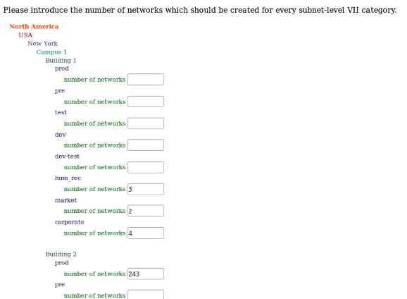Click the hum_rec field containing 3

pyautogui.click(x=146, y=189)
